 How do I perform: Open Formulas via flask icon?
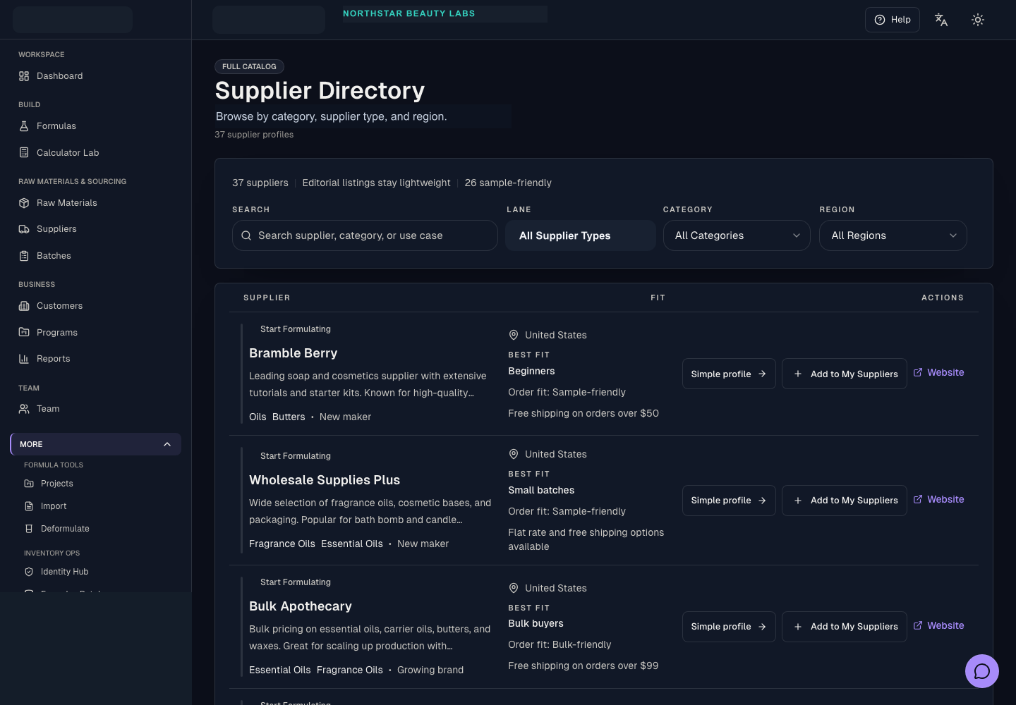(x=24, y=126)
